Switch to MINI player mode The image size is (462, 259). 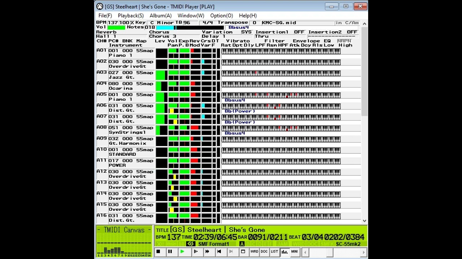tap(295, 252)
